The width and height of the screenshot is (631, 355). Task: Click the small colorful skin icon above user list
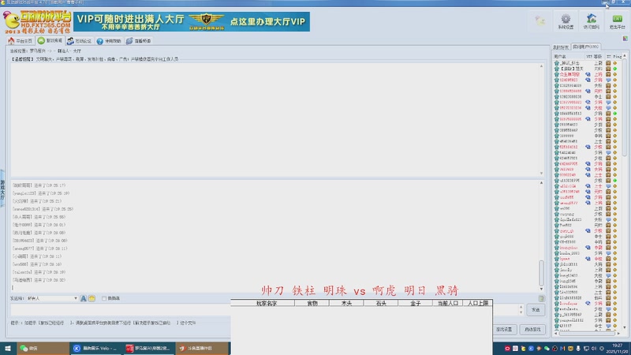(625, 38)
